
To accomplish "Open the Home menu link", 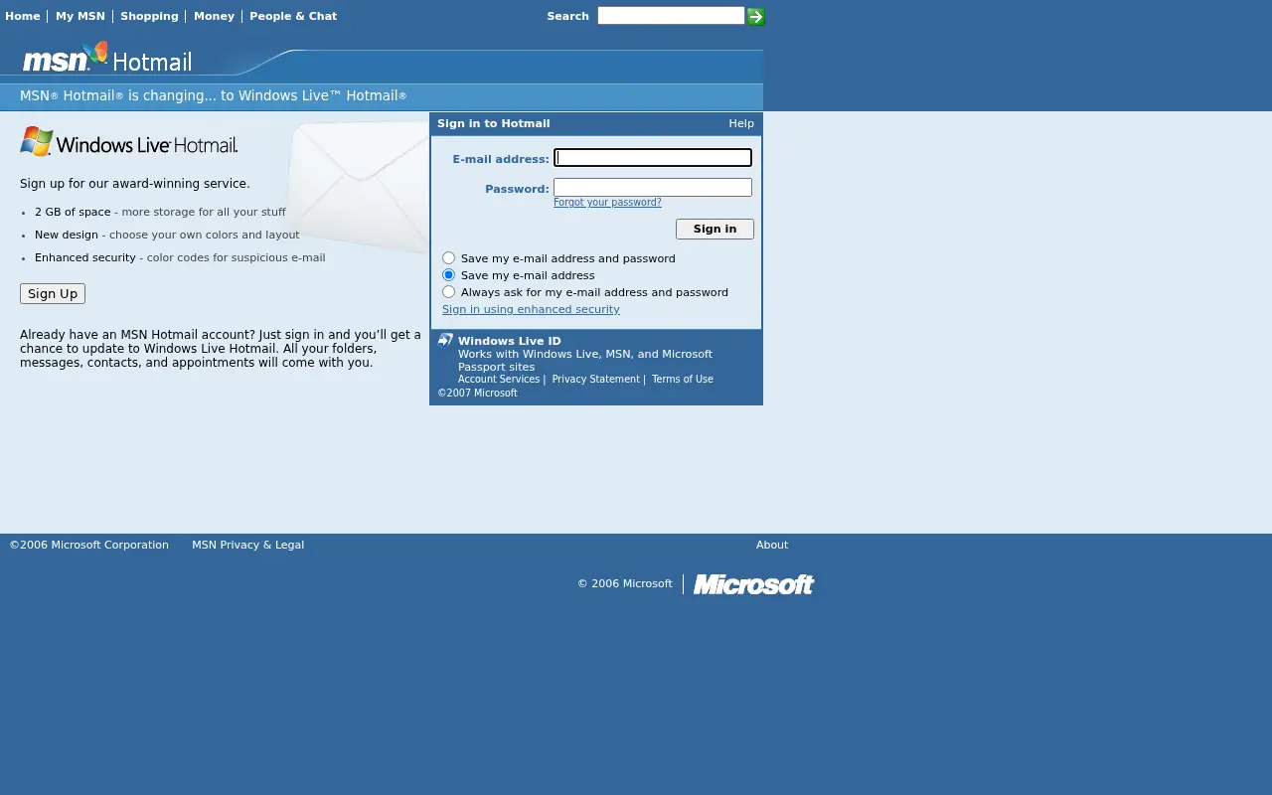I will pyautogui.click(x=23, y=16).
